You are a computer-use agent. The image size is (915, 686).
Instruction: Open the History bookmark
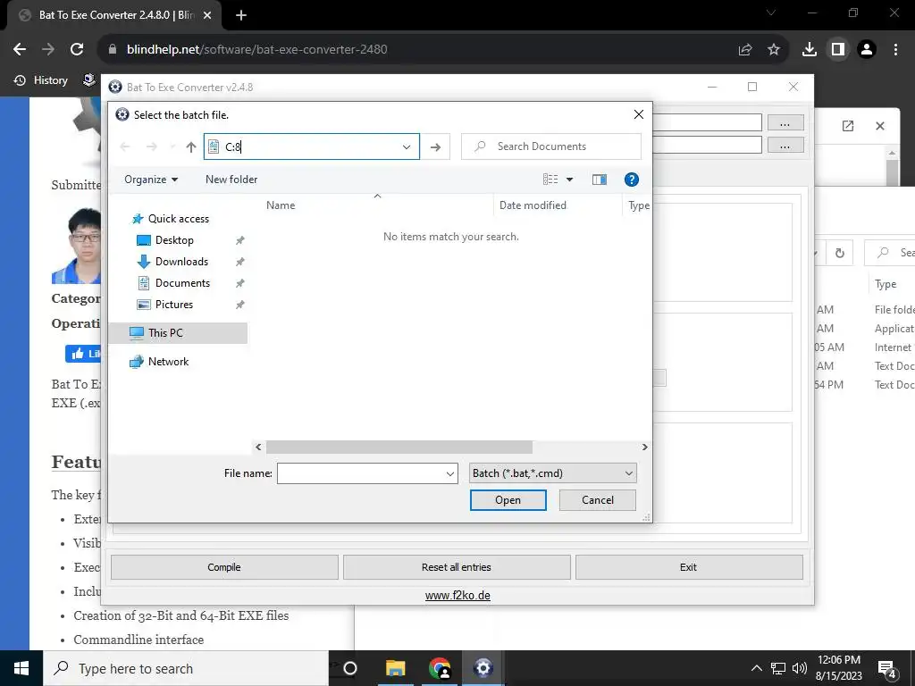click(41, 80)
